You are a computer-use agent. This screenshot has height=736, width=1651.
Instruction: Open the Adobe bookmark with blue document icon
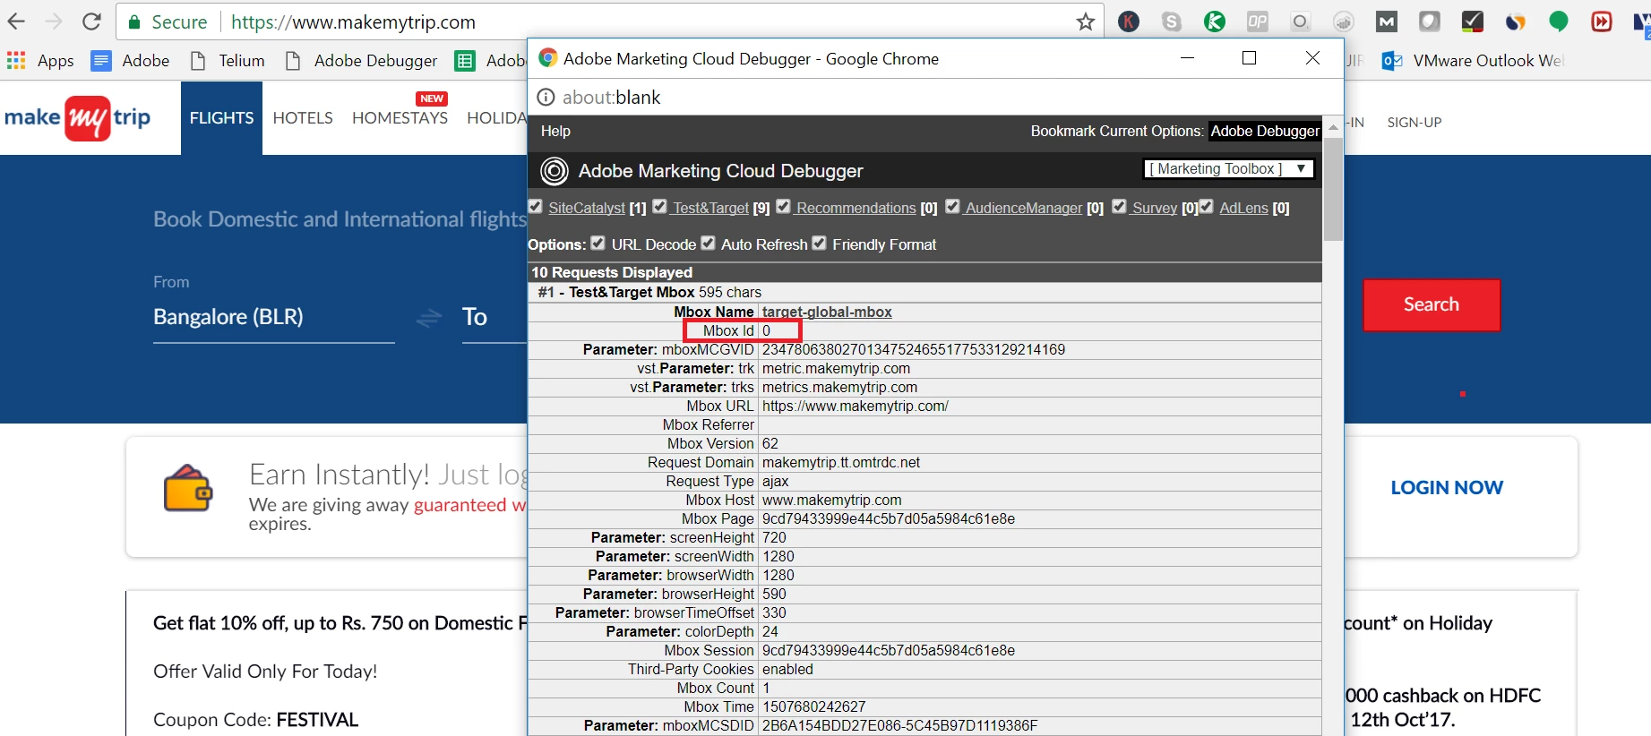[131, 60]
